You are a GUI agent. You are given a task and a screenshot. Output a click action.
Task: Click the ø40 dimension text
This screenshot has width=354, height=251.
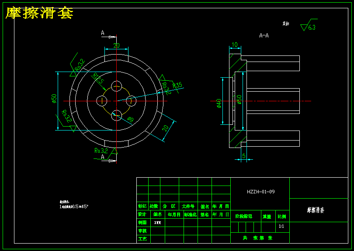(x=219, y=104)
